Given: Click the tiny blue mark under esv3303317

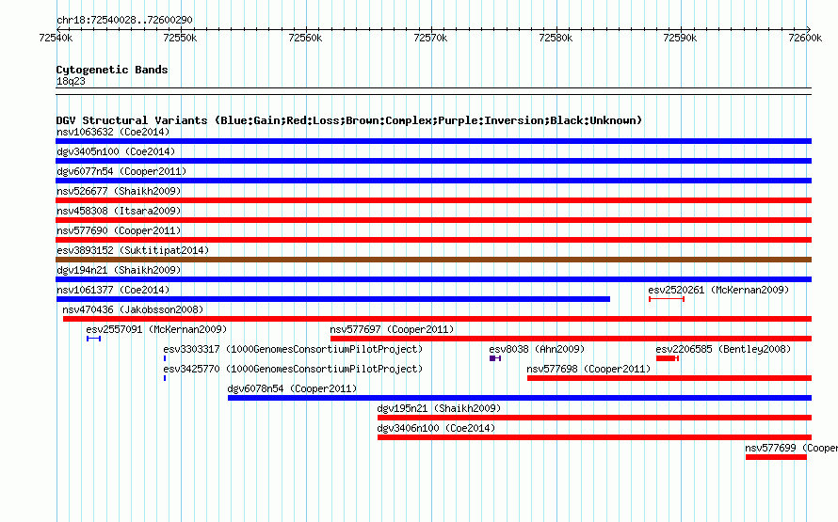Looking at the screenshot, I should coord(165,358).
